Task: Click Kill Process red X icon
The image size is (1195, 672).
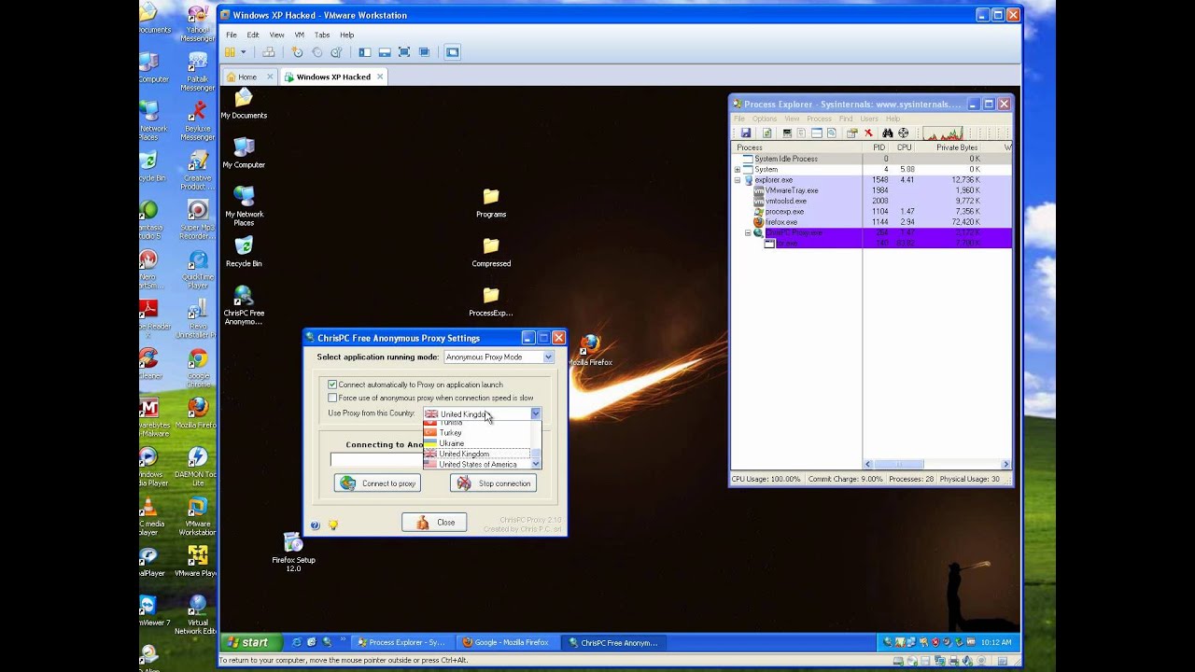Action: point(868,133)
